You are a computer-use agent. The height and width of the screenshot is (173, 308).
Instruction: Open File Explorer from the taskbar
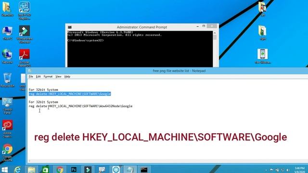point(31,169)
